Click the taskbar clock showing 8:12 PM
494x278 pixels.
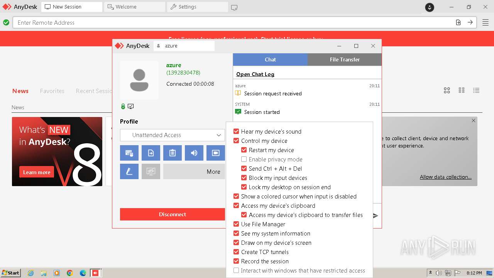[x=474, y=273]
